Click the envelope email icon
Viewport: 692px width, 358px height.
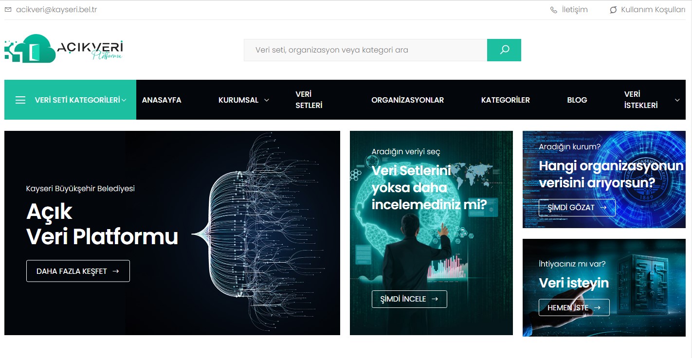click(x=8, y=9)
